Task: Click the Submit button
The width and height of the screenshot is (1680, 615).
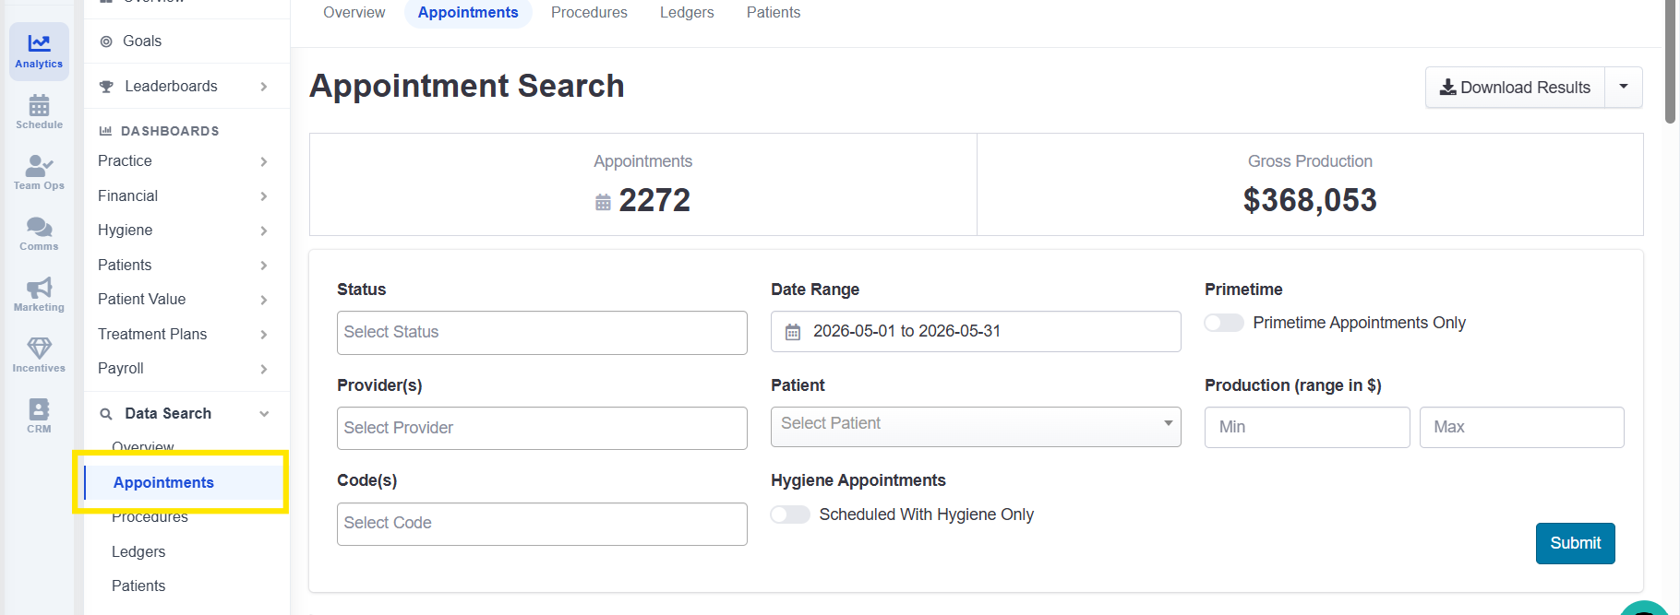Action: pos(1575,543)
